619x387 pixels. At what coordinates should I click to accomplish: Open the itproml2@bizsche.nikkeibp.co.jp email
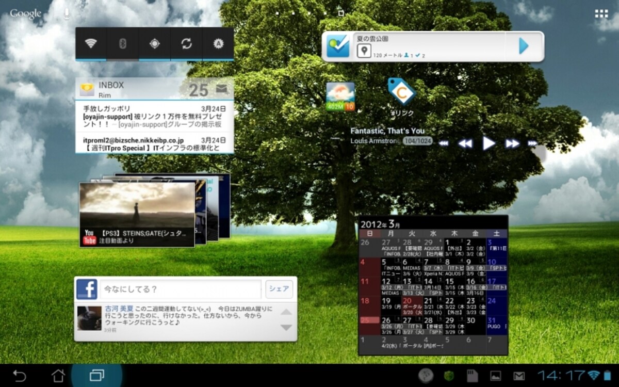tap(154, 143)
